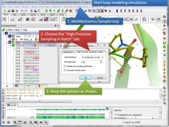This screenshot has width=169, height=127.
Task: Check the Truncate remote parts option
Action: pyautogui.click(x=65, y=70)
